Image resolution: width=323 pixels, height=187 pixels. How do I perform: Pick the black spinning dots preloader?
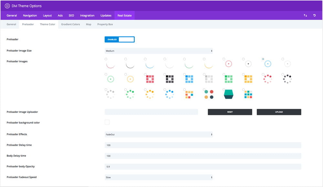pyautogui.click(x=287, y=79)
